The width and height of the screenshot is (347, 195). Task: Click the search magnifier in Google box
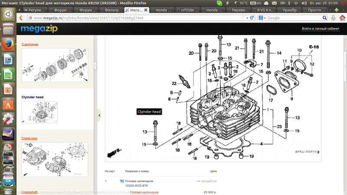pos(324,18)
